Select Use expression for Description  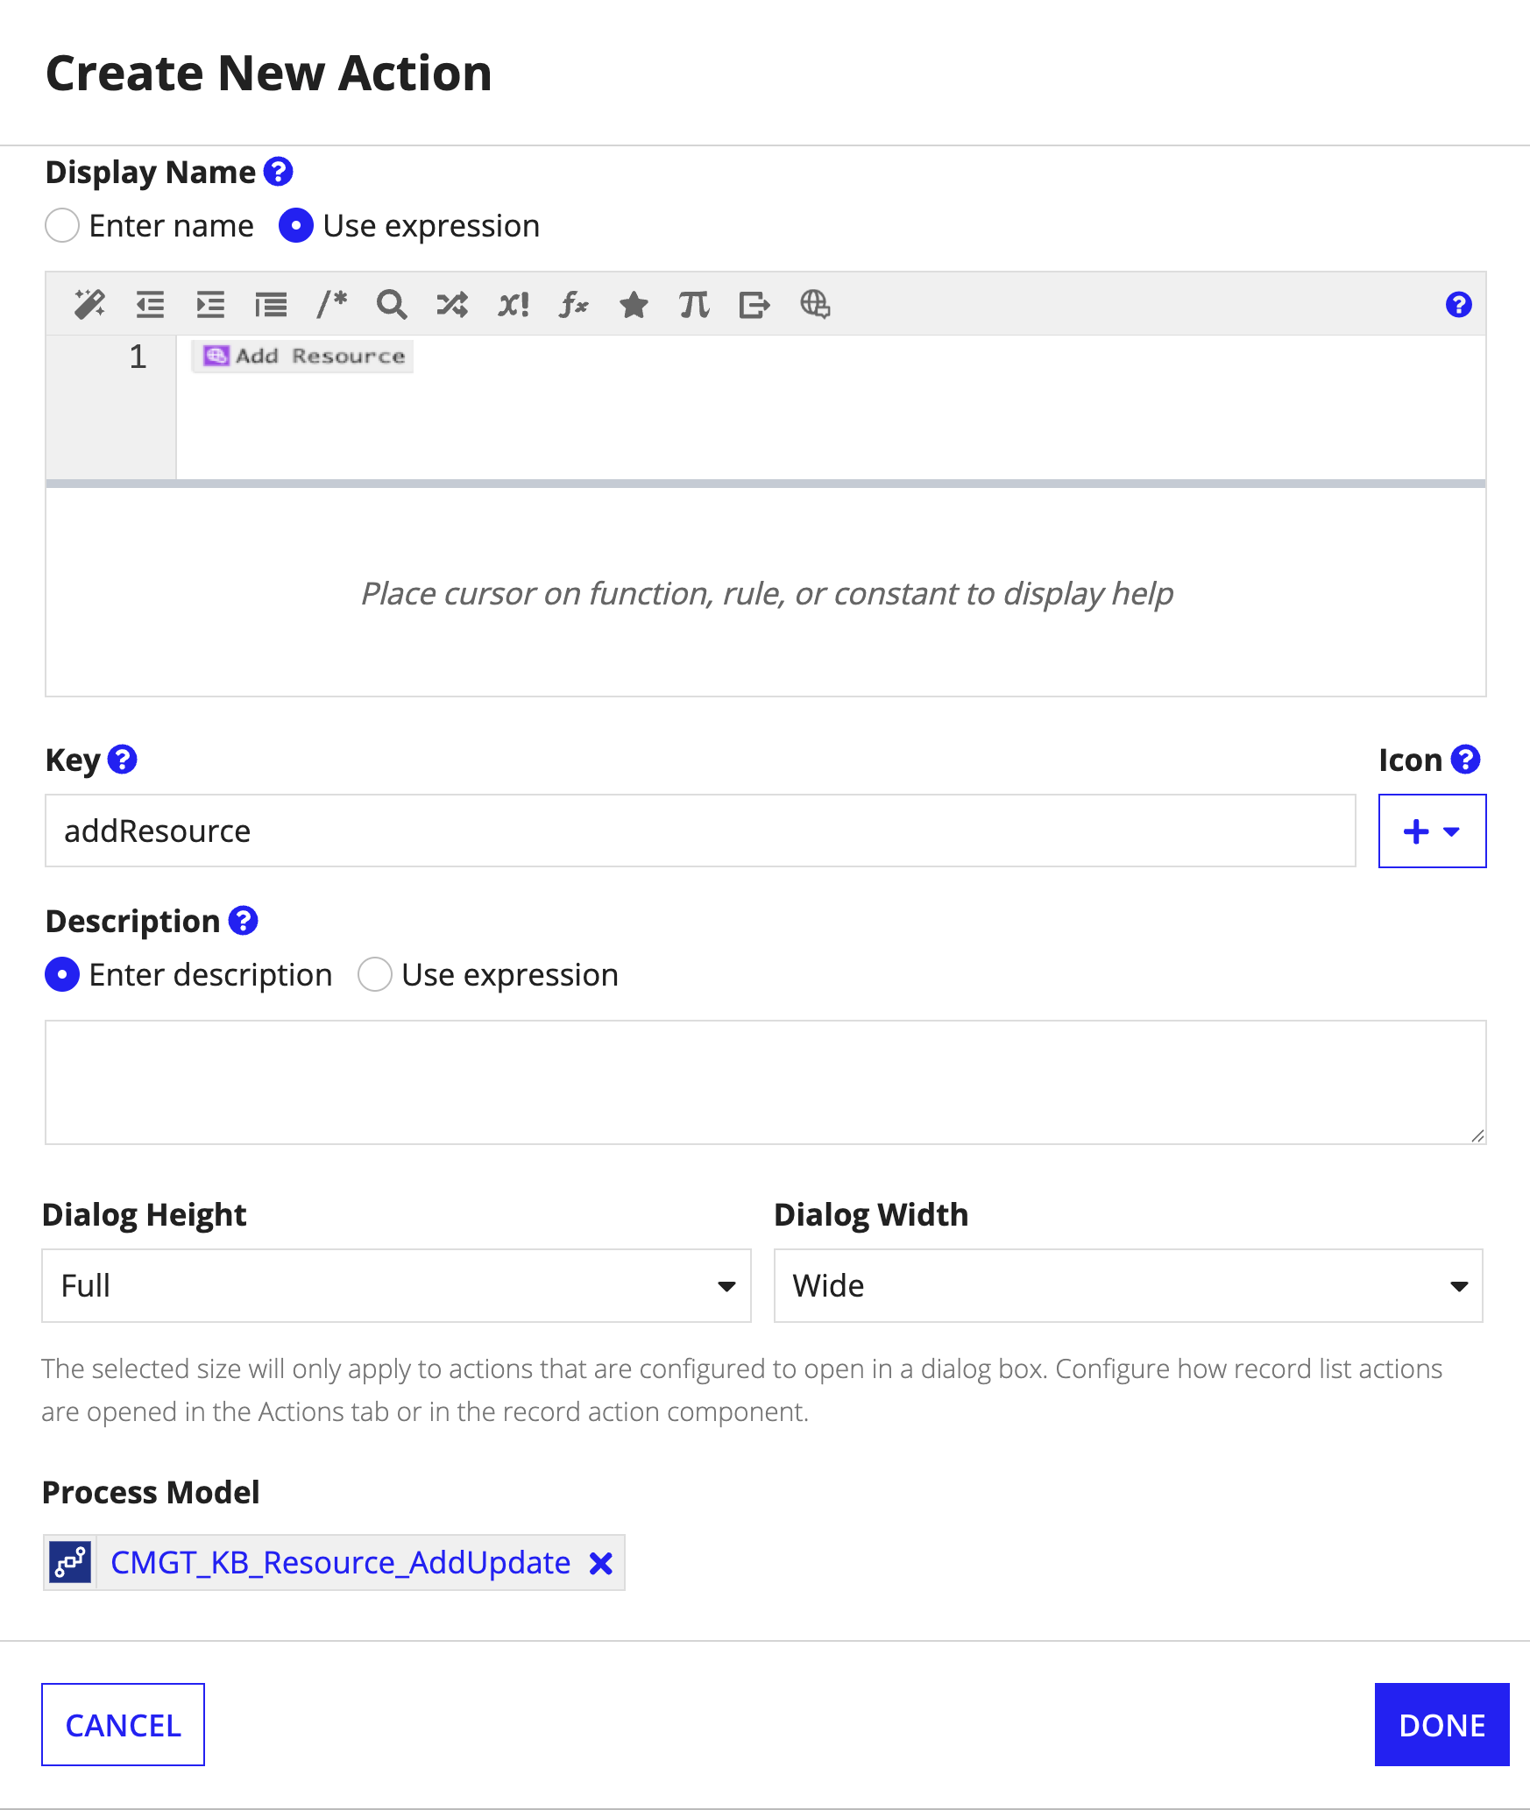click(375, 974)
